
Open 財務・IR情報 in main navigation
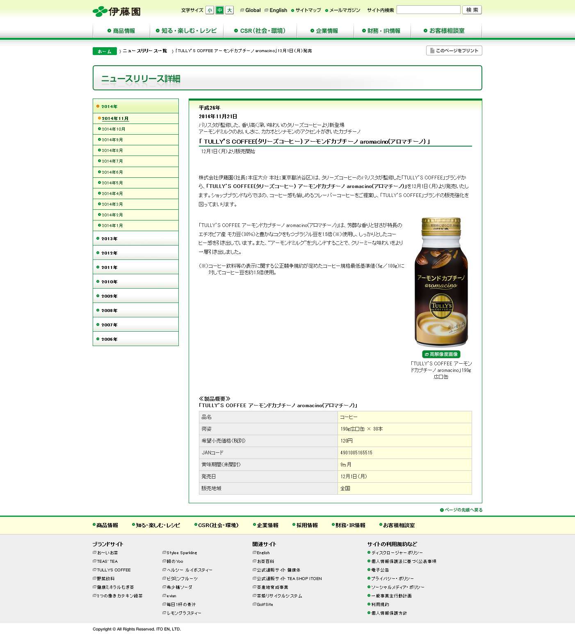[382, 31]
